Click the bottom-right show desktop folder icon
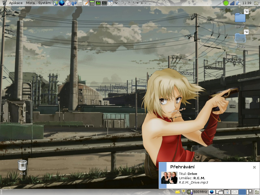 click(x=257, y=192)
